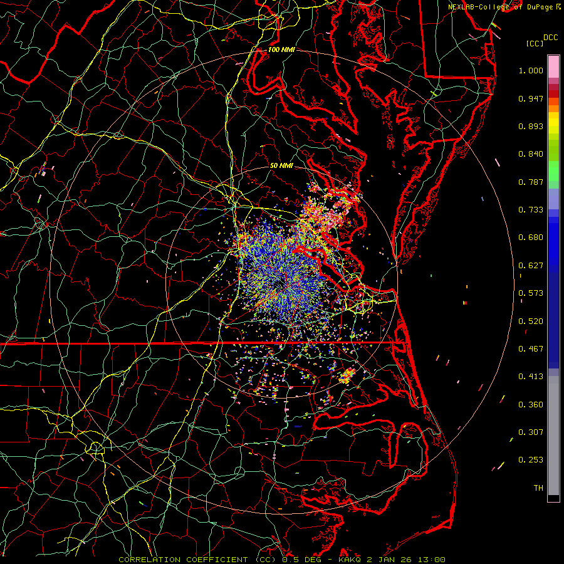Click the 0.787 scale value

coord(531,182)
